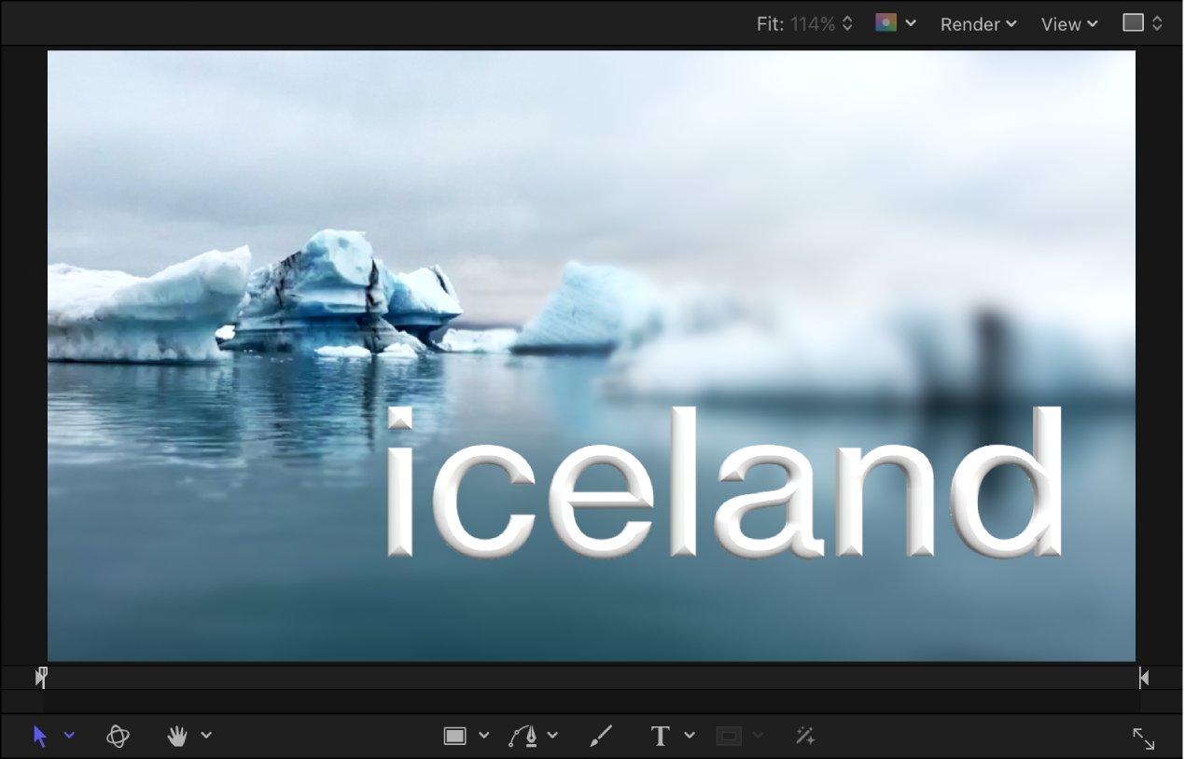Select the arrow Select/Transform tool
Viewport: 1185px width, 759px height.
(38, 735)
